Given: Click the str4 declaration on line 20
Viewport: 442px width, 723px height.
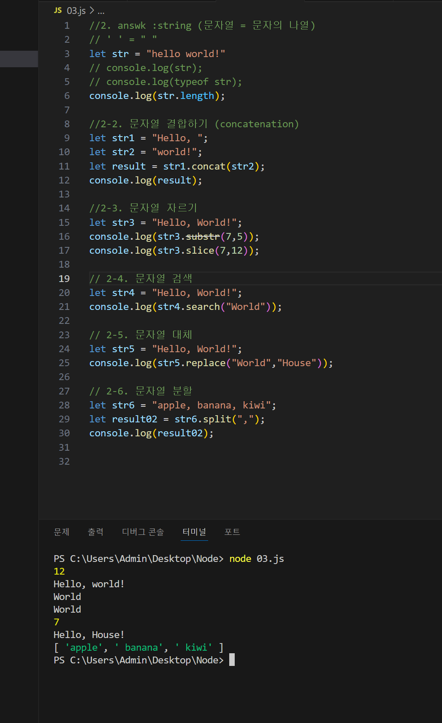Looking at the screenshot, I should 166,293.
